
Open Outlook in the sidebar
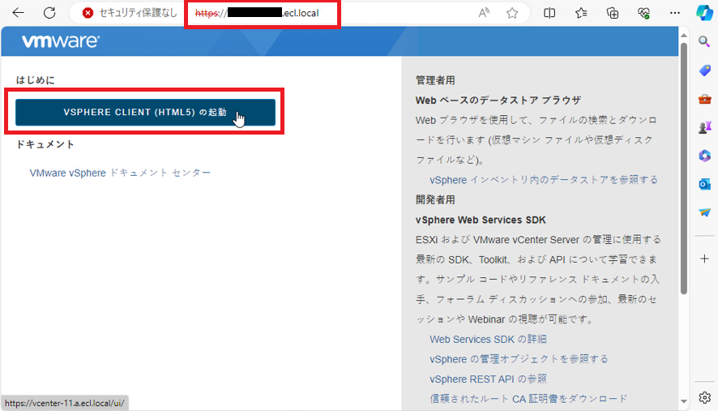click(704, 184)
